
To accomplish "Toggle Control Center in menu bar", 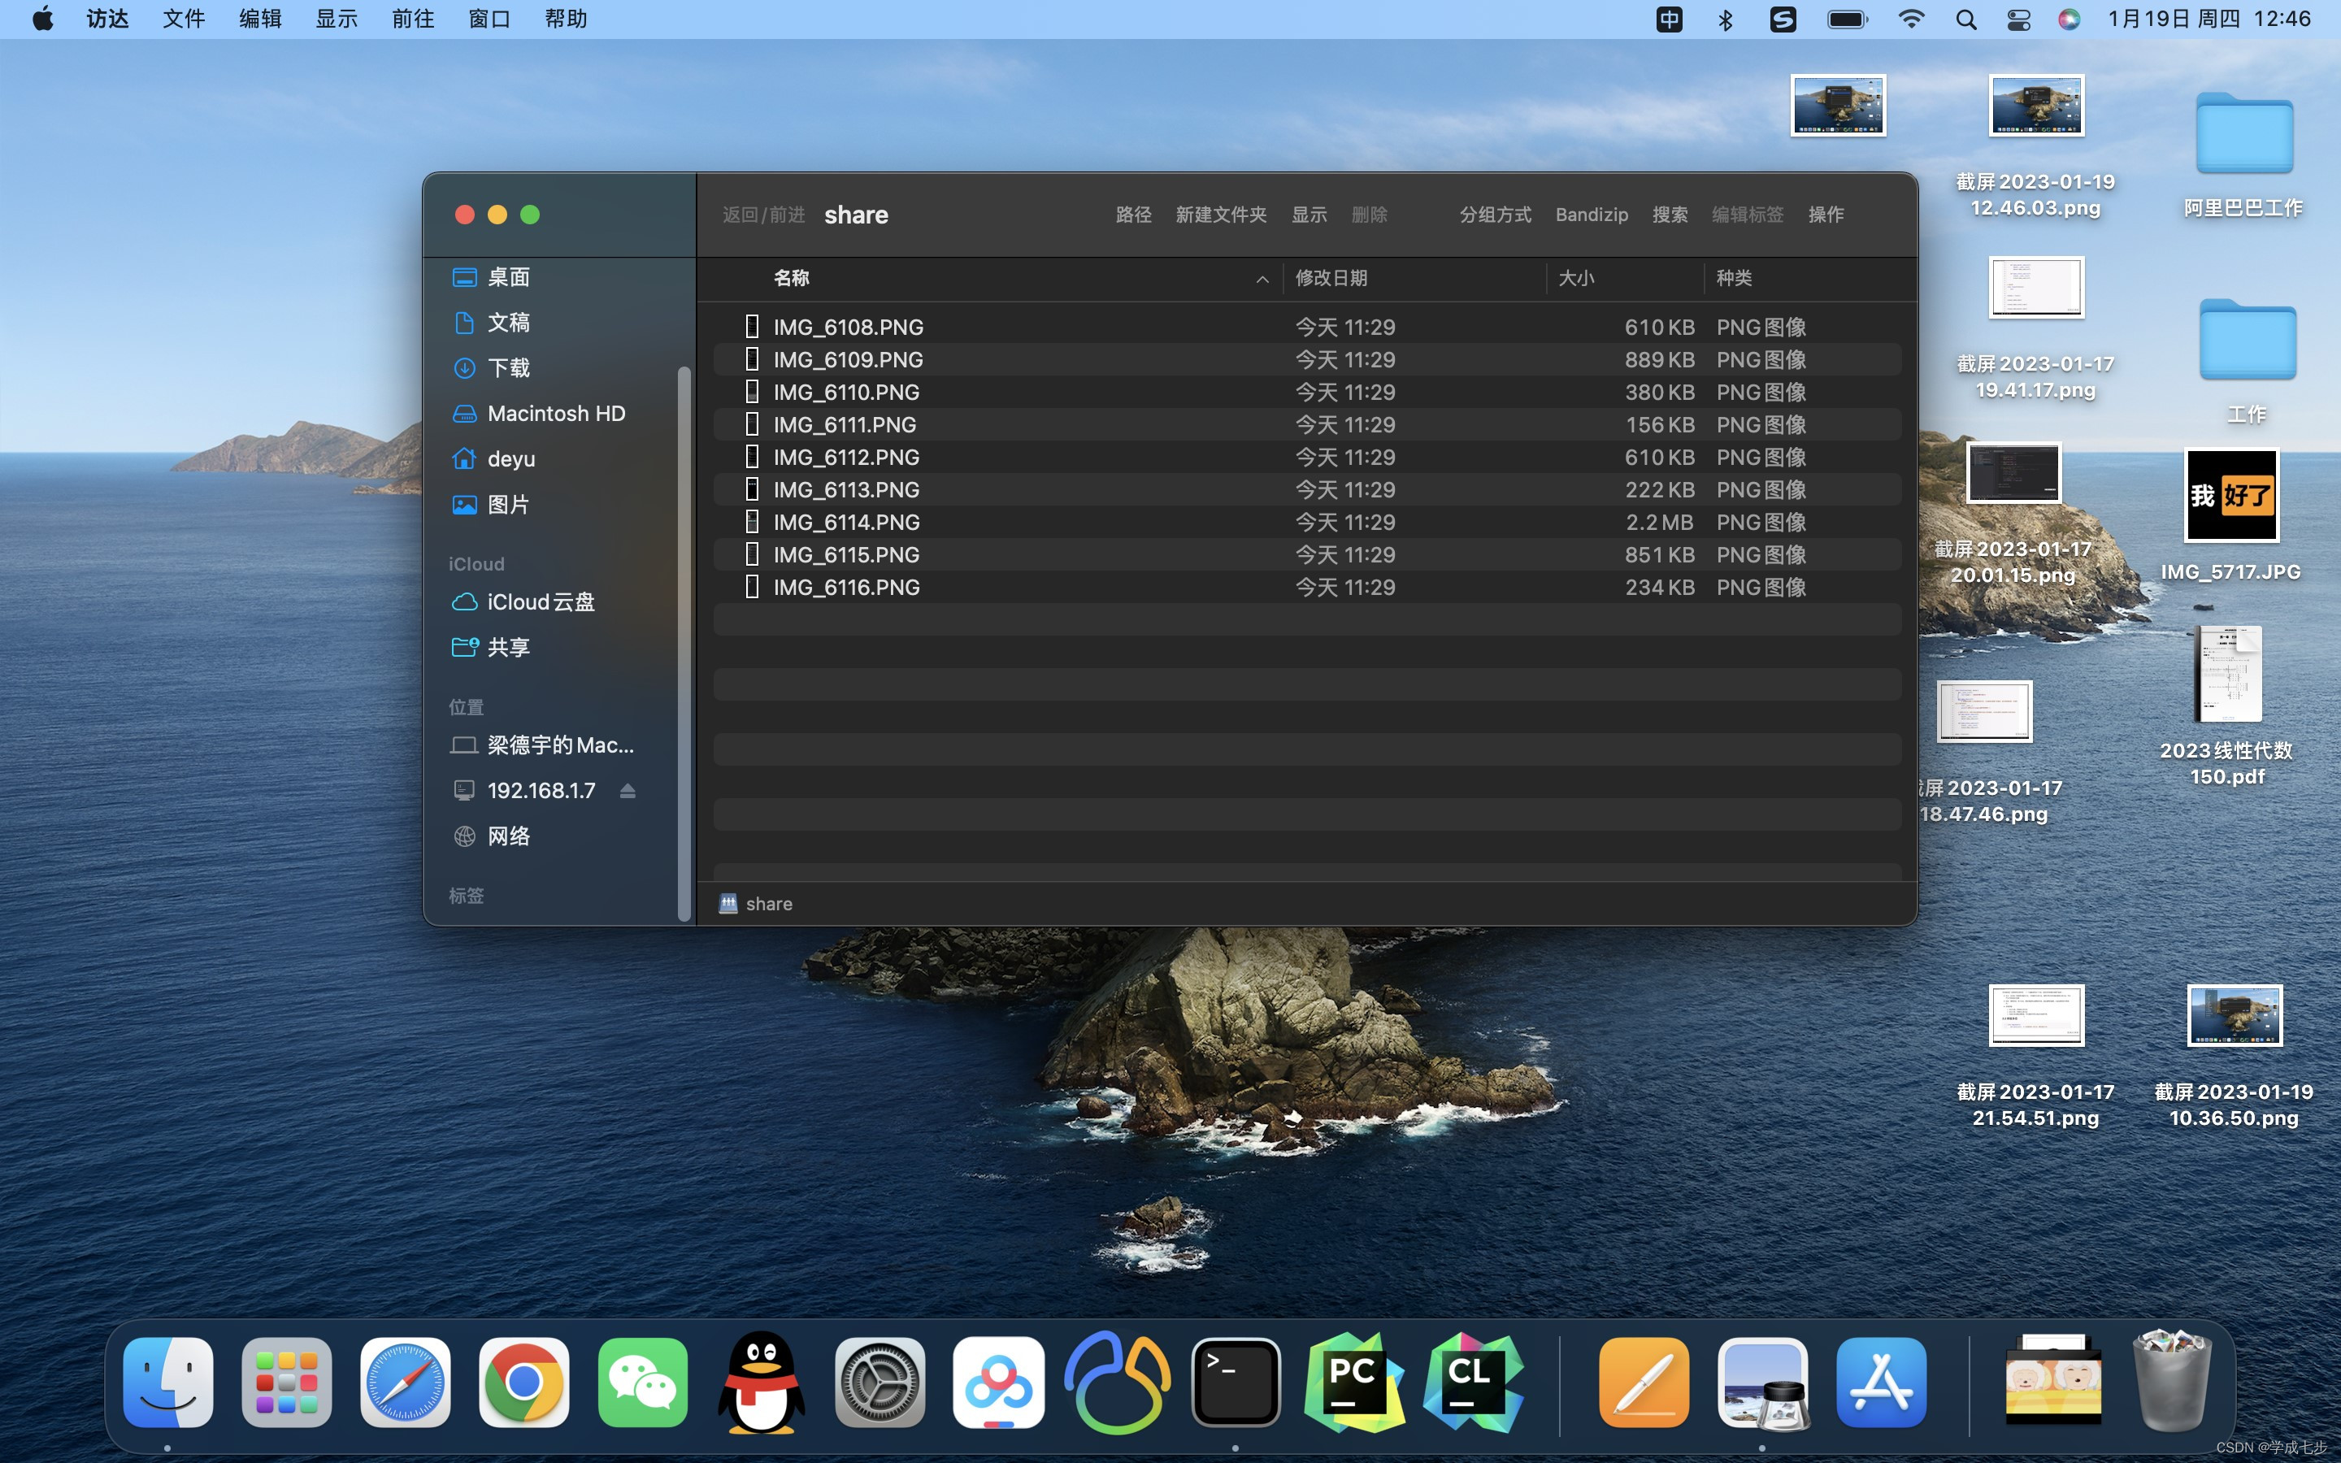I will [x=2018, y=20].
